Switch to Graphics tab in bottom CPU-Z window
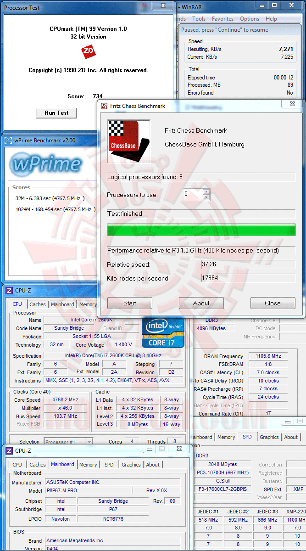This screenshot has width=306, height=551. click(131, 465)
